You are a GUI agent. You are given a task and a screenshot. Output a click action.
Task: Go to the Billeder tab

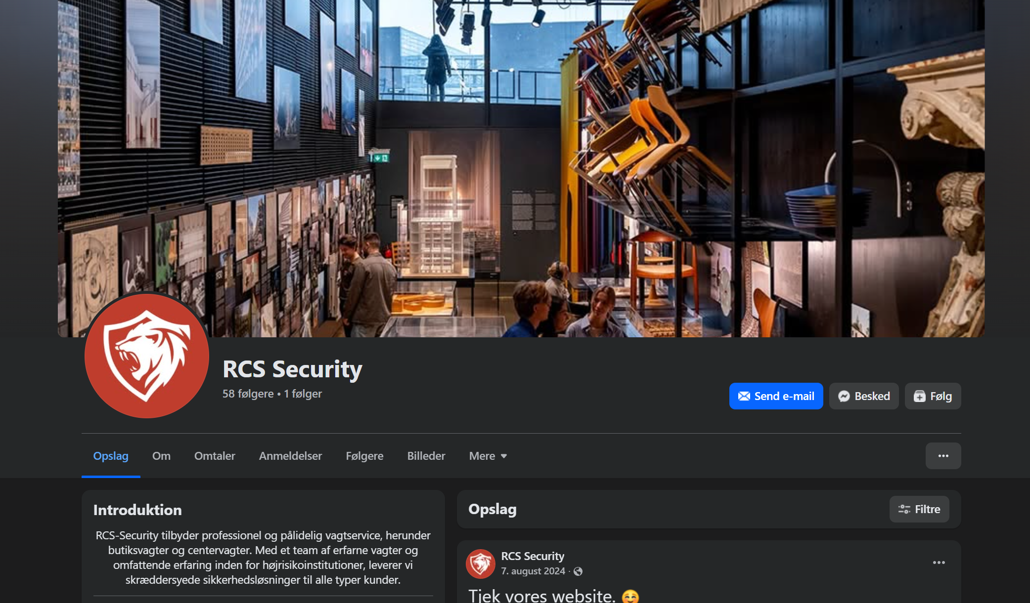(426, 456)
